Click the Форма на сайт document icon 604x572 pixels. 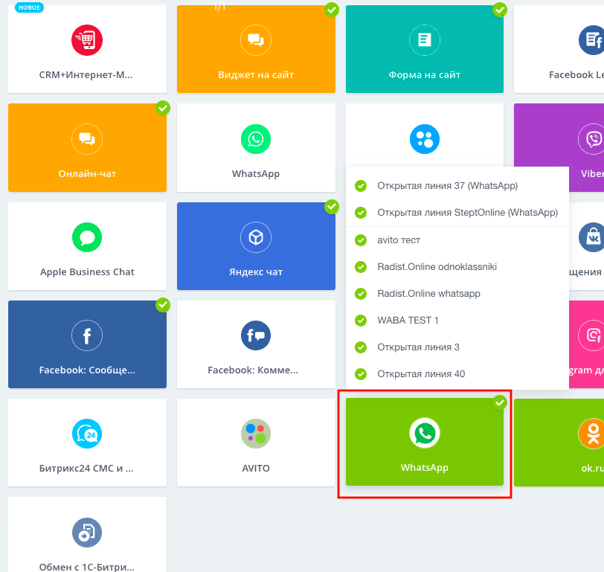[x=425, y=40]
